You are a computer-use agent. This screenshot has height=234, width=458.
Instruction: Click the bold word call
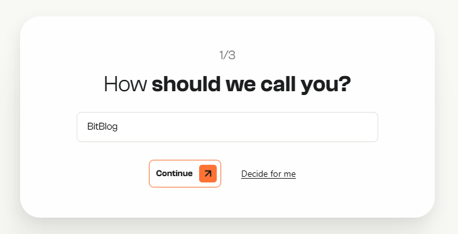coord(278,84)
